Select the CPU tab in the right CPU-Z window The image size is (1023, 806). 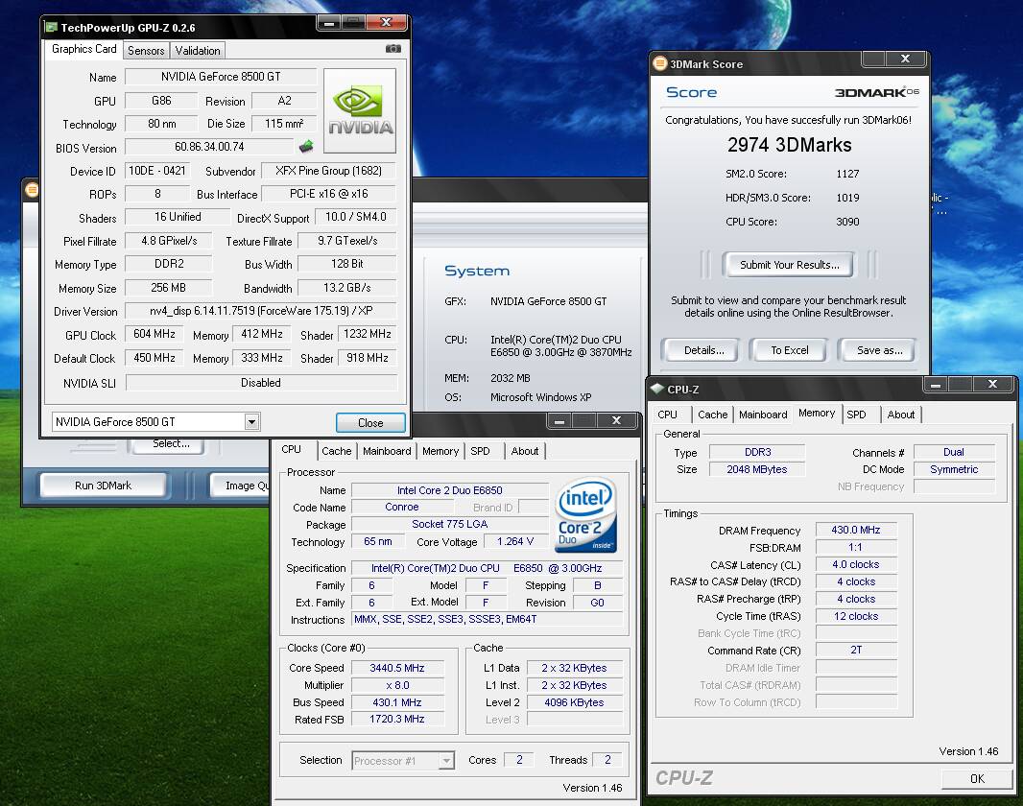pyautogui.click(x=667, y=415)
